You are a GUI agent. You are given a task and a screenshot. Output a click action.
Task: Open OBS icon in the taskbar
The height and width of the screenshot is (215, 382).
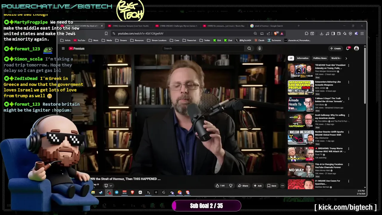(x=109, y=193)
